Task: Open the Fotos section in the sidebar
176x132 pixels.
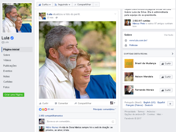Action: pyautogui.click(x=6, y=87)
